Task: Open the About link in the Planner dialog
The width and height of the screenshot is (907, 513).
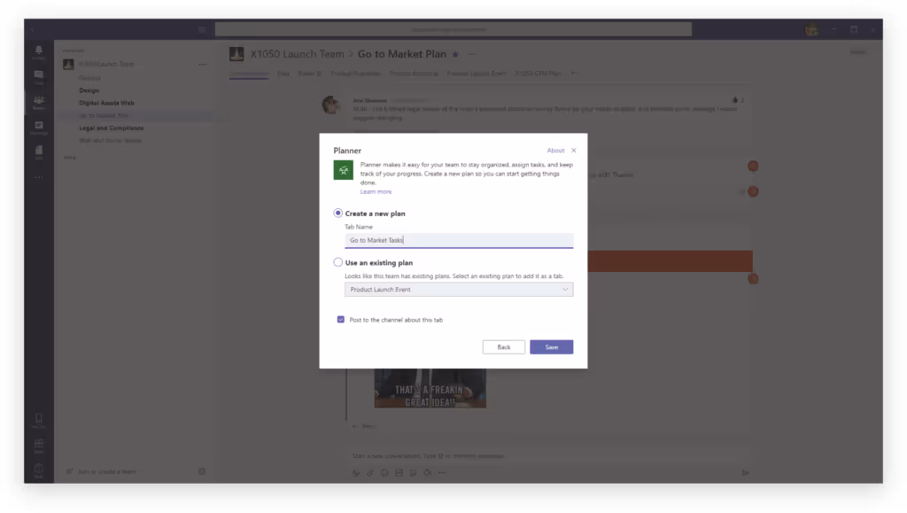Action: [x=555, y=151]
